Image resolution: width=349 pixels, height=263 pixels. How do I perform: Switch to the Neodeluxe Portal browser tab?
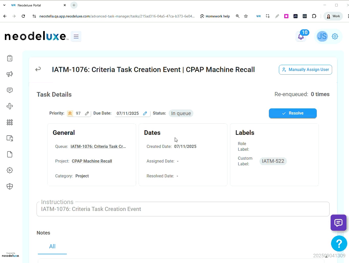[x=36, y=5]
